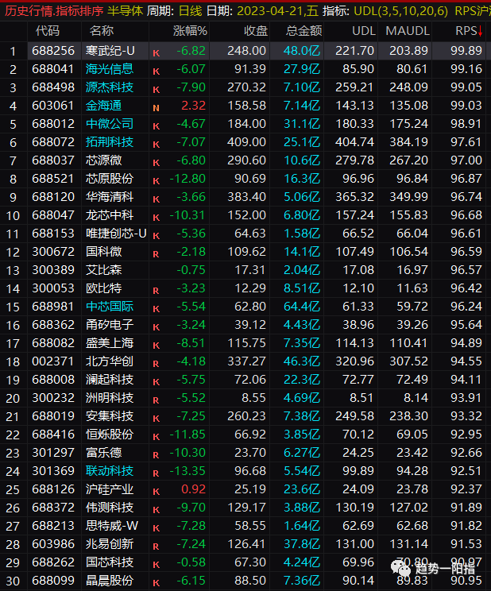The height and width of the screenshot is (591, 491).
Task: Select stock name 中芯国际
Action: pyautogui.click(x=110, y=307)
